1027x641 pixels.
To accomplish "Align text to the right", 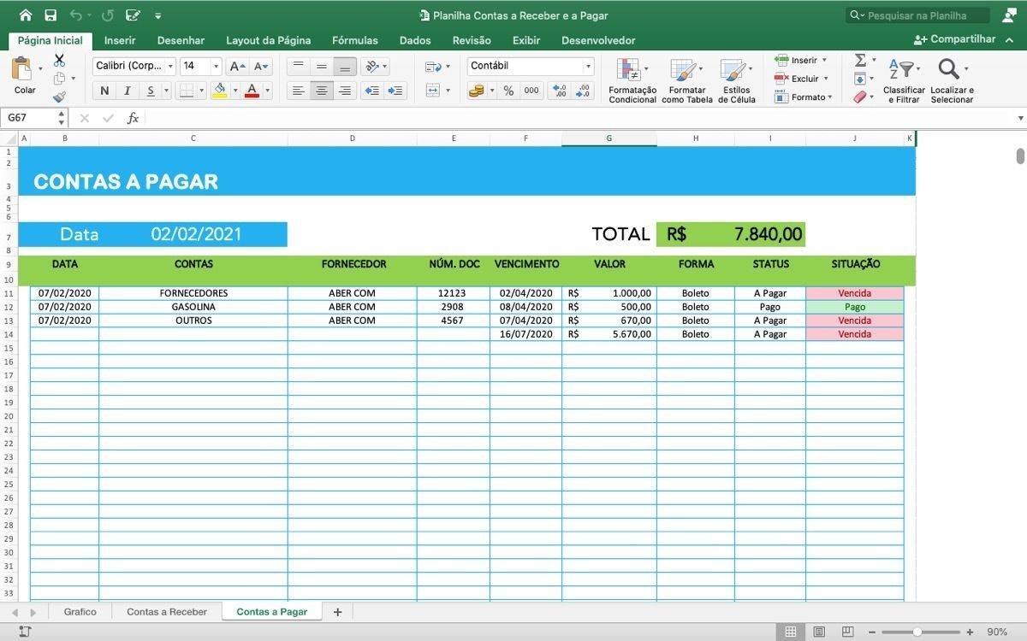I will 345,91.
